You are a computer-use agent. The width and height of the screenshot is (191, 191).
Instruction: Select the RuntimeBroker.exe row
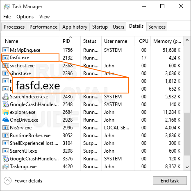pos(93,135)
